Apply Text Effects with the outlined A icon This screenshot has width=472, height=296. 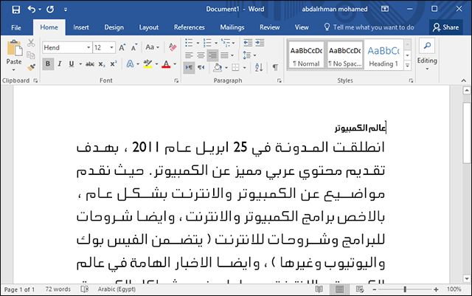[130, 64]
